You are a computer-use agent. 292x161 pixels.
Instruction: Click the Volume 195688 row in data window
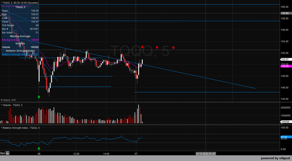tap(20, 47)
